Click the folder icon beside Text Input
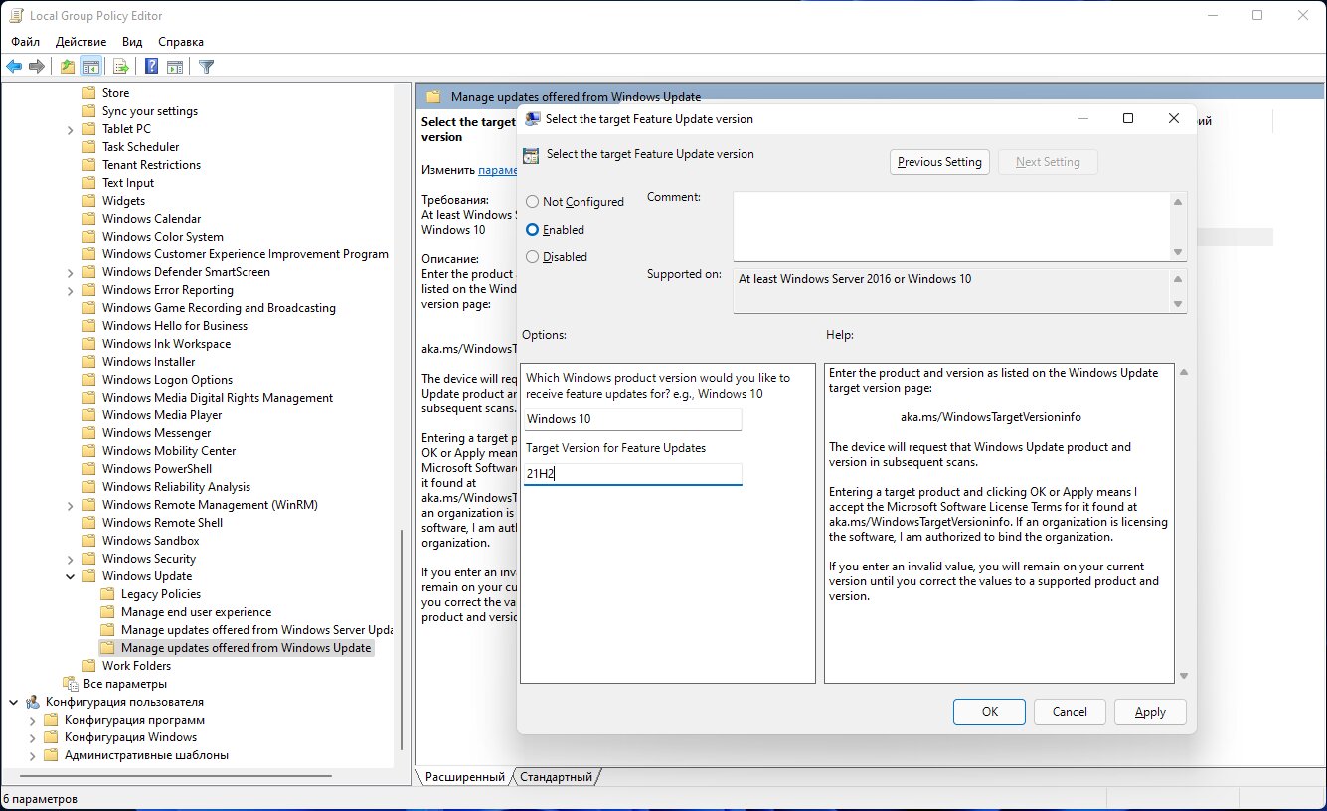Image resolution: width=1327 pixels, height=811 pixels. pyautogui.click(x=88, y=183)
